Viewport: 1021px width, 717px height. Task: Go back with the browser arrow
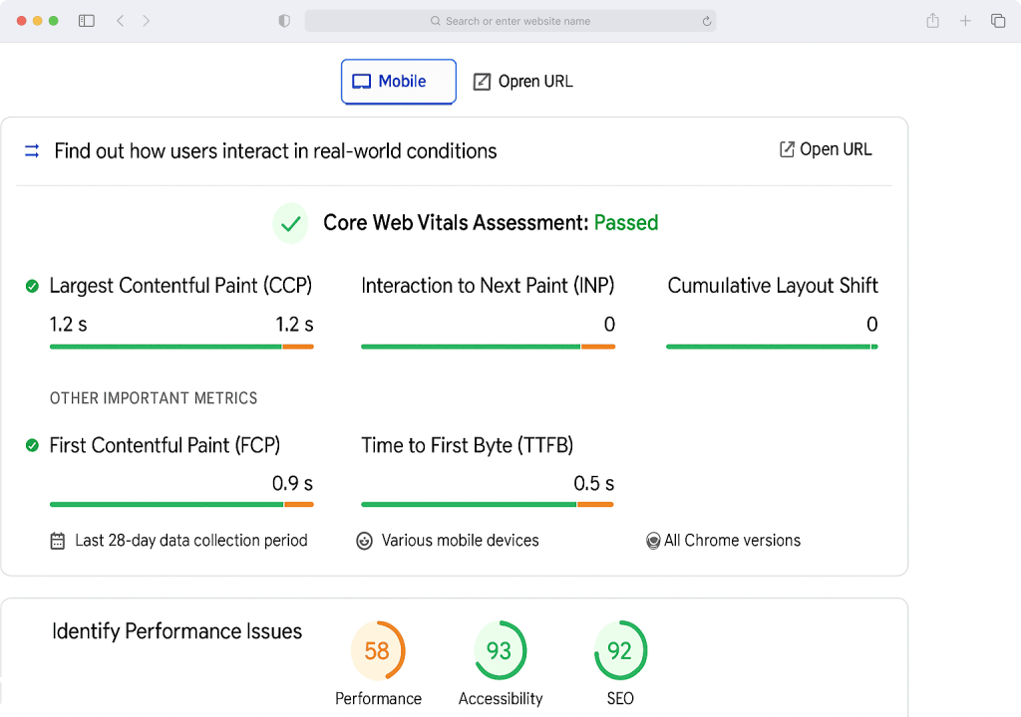coord(120,21)
